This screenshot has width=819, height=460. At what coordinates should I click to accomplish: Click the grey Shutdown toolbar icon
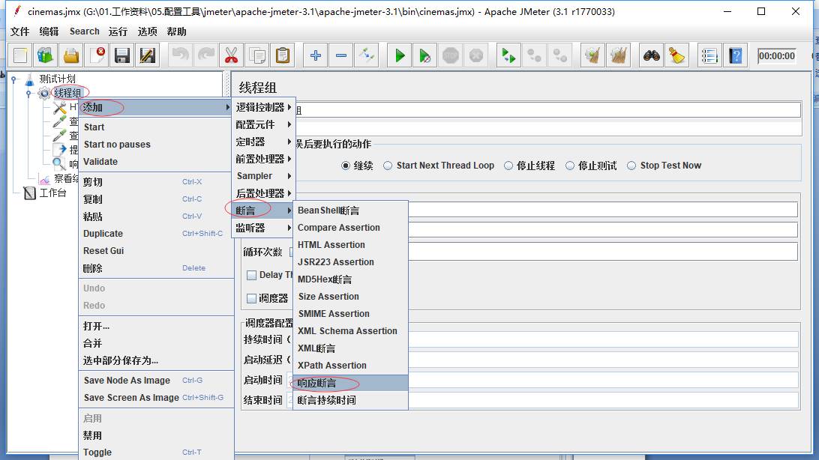coord(476,55)
